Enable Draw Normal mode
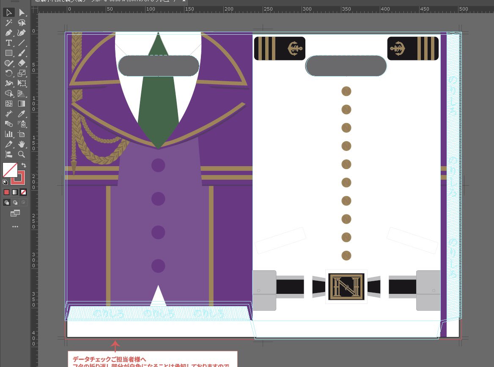This screenshot has width=494, height=367. tap(7, 202)
